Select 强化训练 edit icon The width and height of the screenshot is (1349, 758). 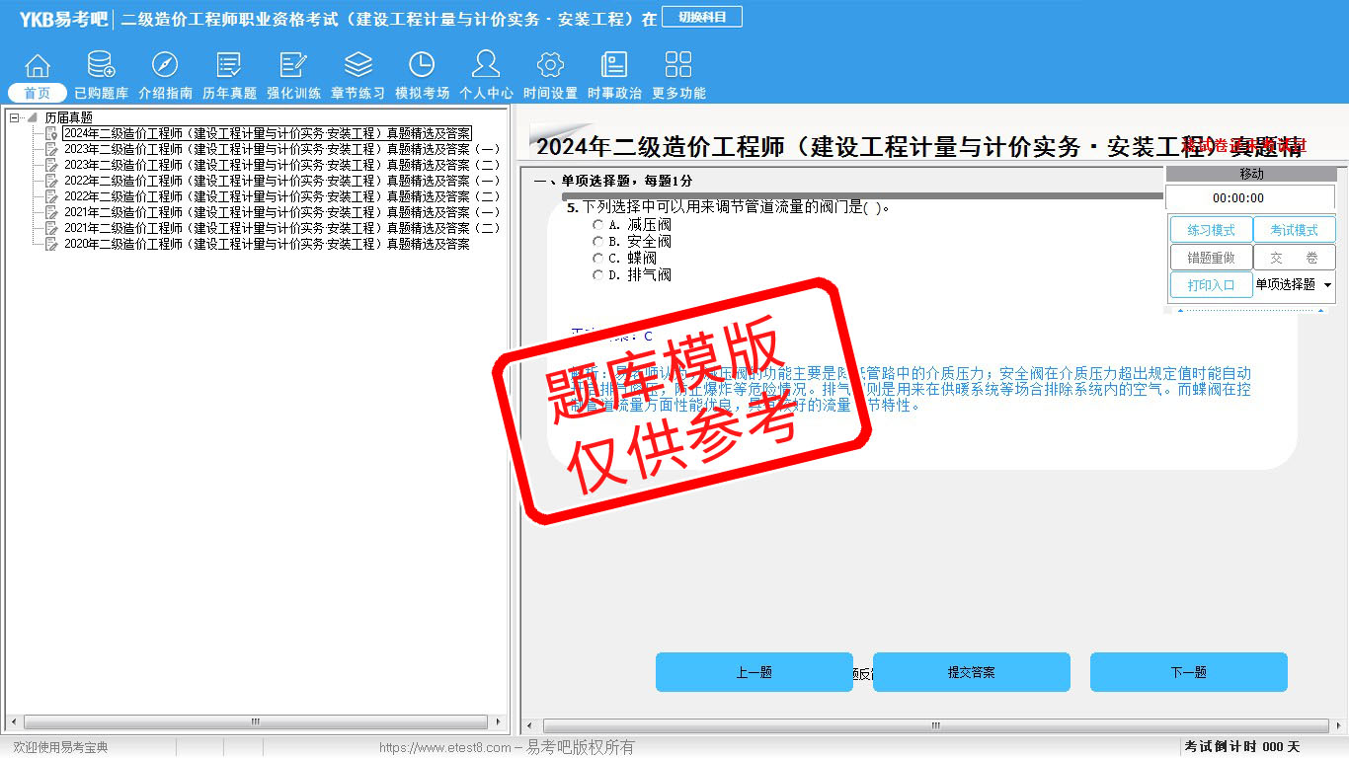(x=293, y=66)
